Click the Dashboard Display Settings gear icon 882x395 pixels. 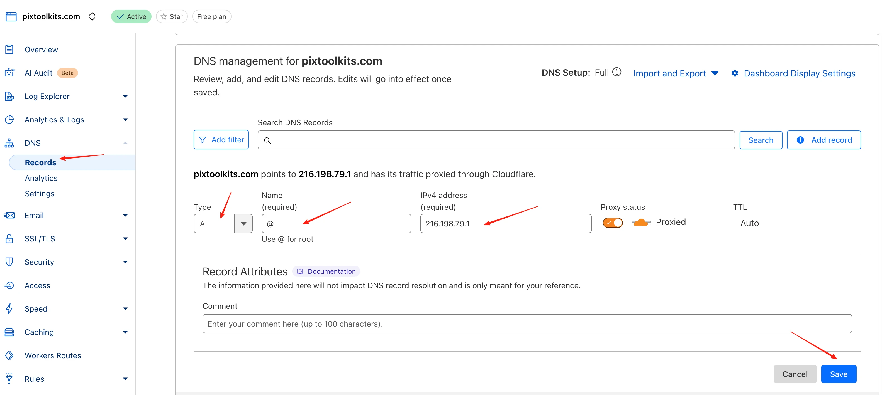point(735,73)
